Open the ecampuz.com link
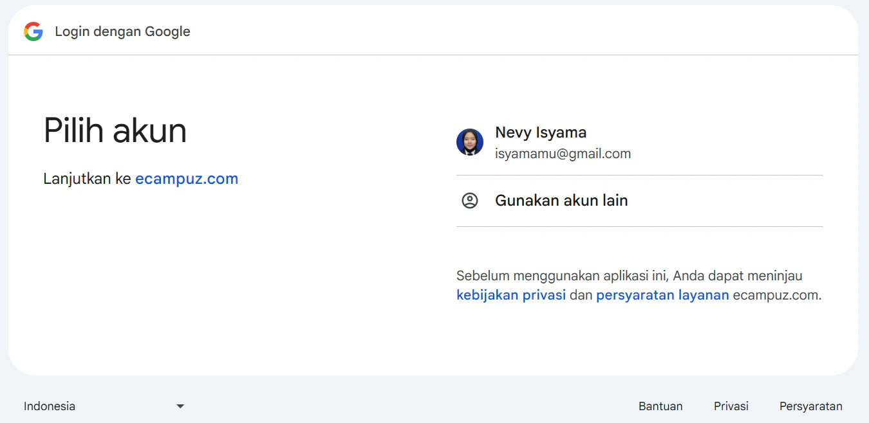This screenshot has height=423, width=869. (187, 179)
